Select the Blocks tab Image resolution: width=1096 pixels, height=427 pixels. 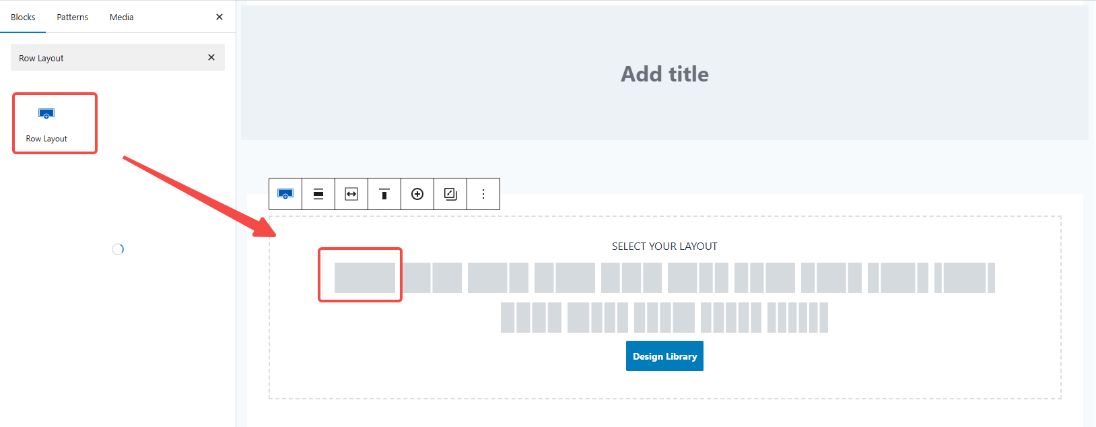(23, 17)
